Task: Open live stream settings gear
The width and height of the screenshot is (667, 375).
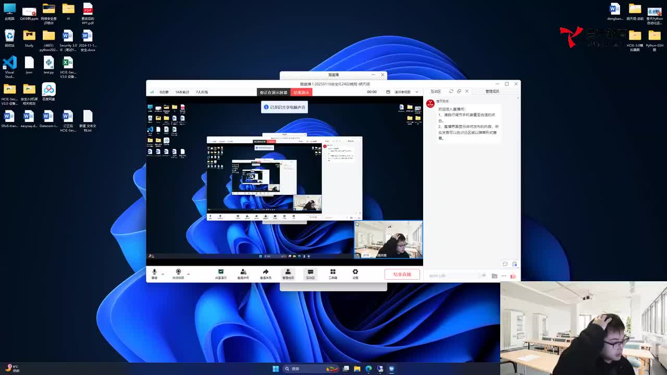Action: coord(355,273)
